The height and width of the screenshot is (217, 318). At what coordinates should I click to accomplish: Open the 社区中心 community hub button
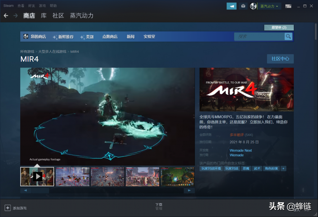[x=280, y=59]
